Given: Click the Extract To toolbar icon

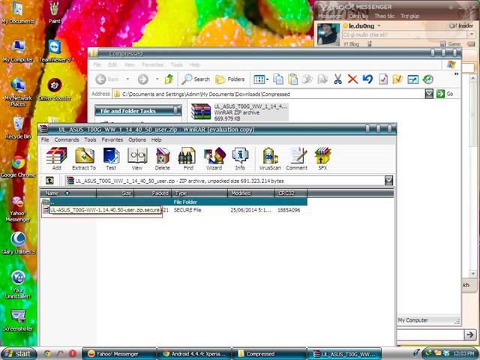Looking at the screenshot, I should click(x=84, y=158).
